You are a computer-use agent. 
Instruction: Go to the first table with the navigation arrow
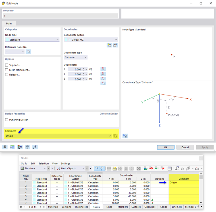click(21, 207)
